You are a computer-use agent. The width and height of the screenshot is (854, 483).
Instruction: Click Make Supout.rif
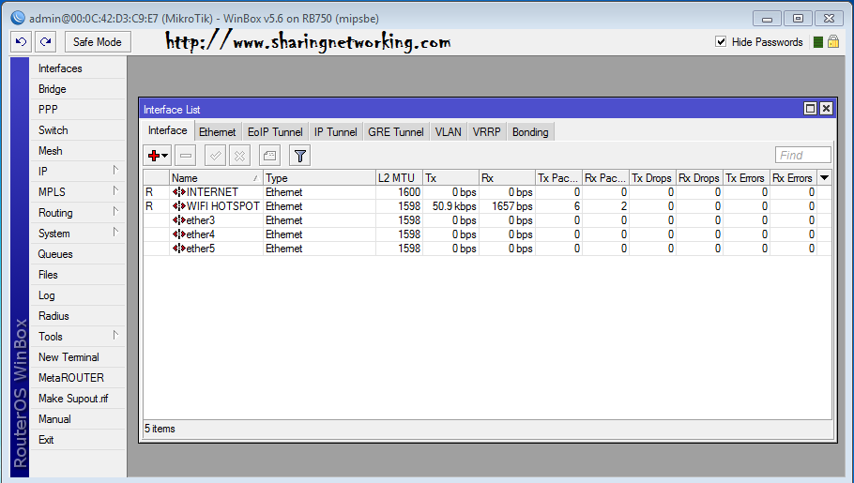pyautogui.click(x=77, y=399)
